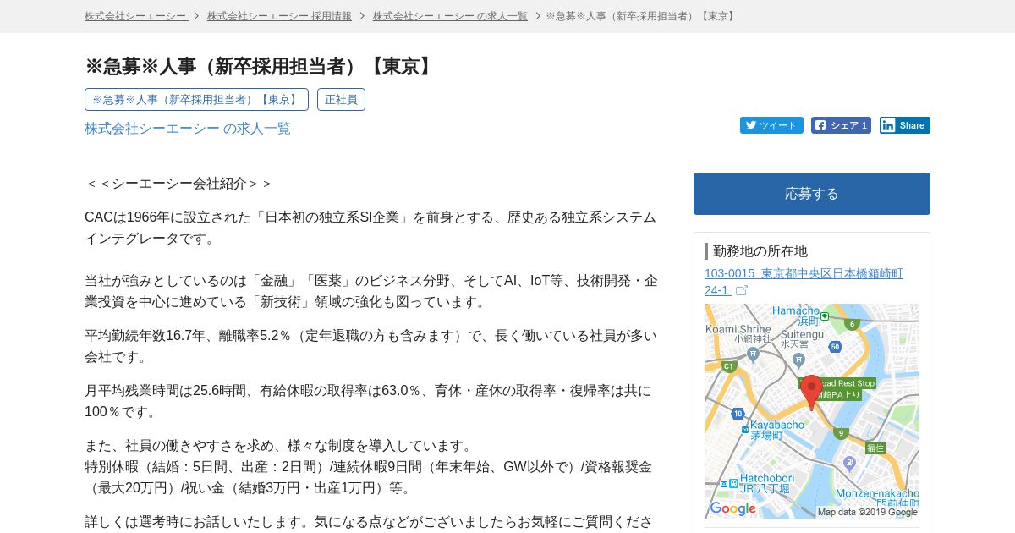Viewport: 1015px width, 533px height.
Task: Select the 正社員 tag
Action: [341, 99]
